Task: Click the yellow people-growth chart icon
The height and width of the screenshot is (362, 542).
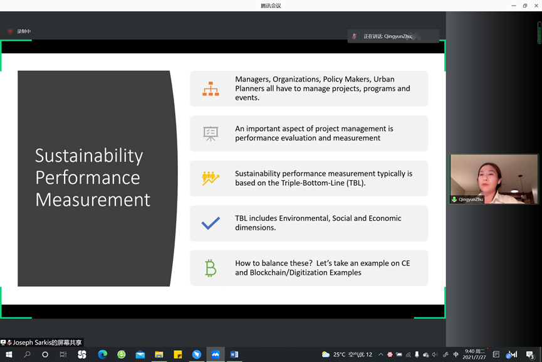Action: tap(211, 178)
